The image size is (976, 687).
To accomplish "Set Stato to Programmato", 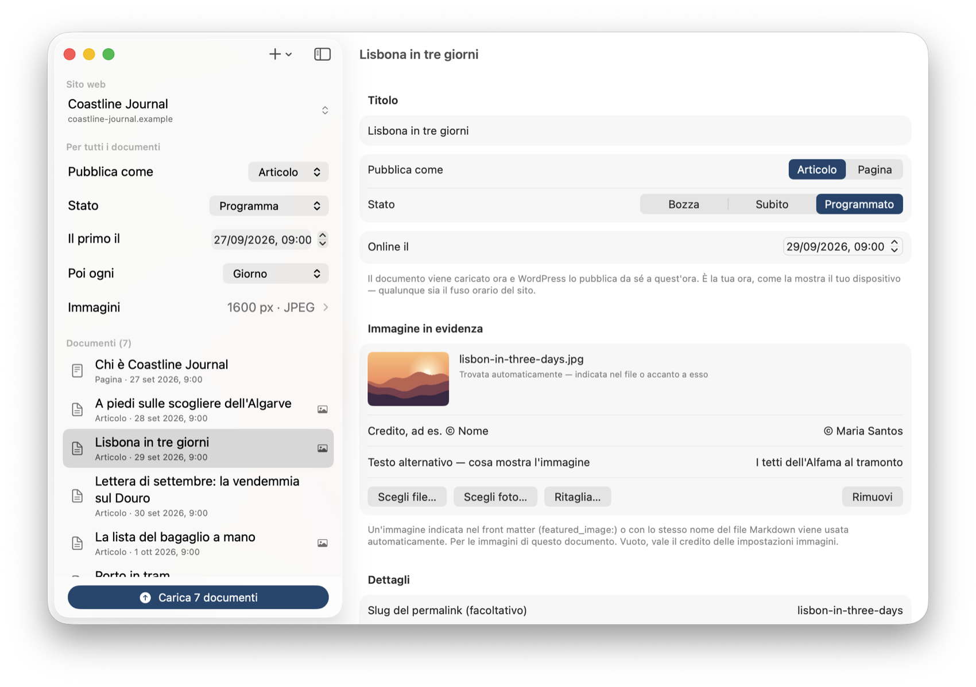I will click(x=859, y=204).
